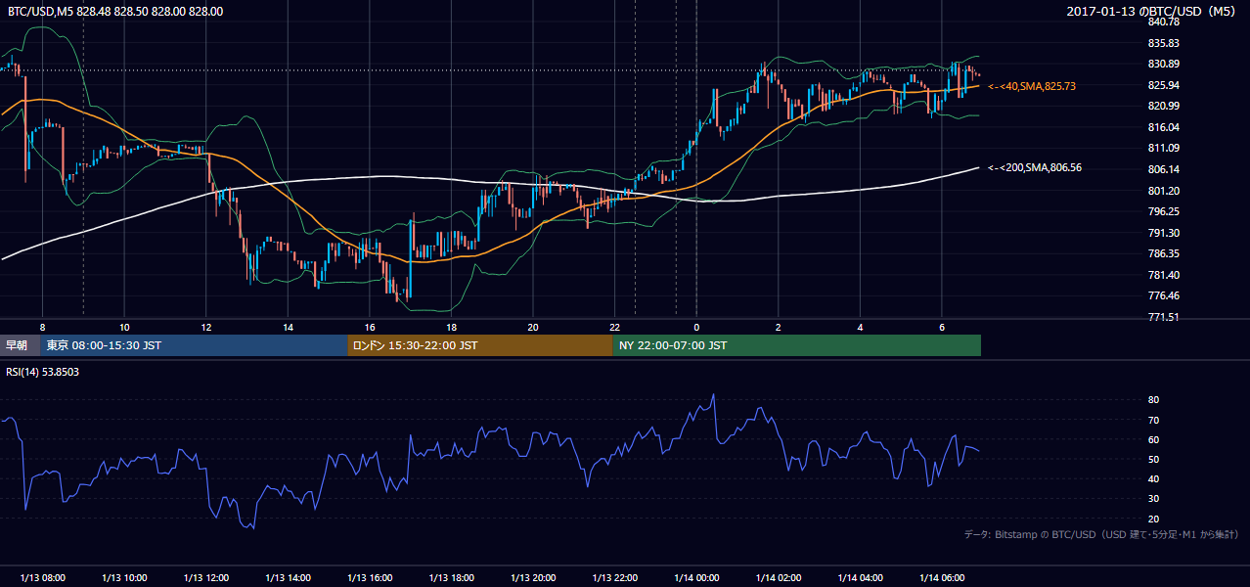Click price axis value 840.78
The image size is (1250, 587).
[1164, 22]
